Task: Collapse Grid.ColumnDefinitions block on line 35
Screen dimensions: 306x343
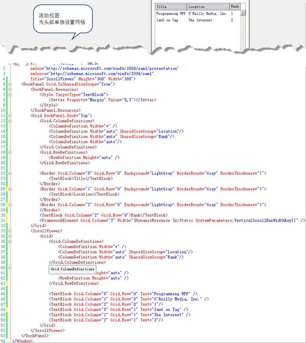Action: (x=10, y=242)
